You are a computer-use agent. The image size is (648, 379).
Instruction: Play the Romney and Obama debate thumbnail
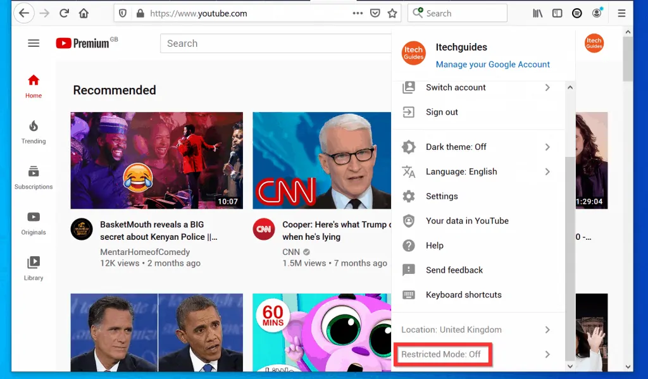(157, 332)
